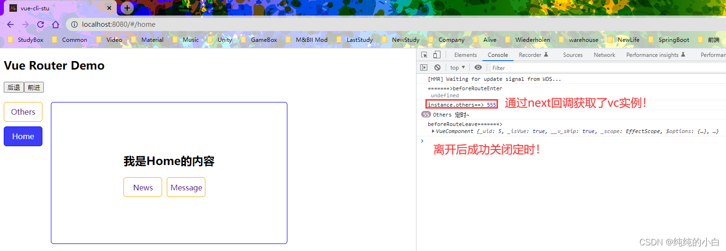The width and height of the screenshot is (726, 251).
Task: Select the '=======>beforeRouteEnter' log line
Action: 465,88
